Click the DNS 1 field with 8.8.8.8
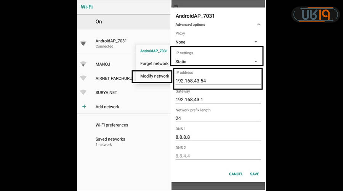This screenshot has height=191, width=343. coord(218,137)
